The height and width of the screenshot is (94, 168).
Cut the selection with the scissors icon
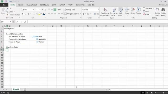coord(7,9)
